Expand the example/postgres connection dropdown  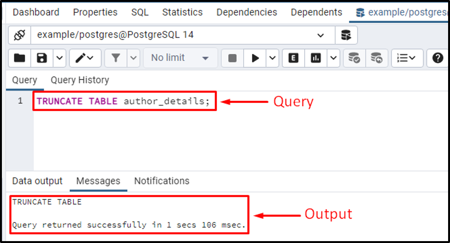[x=320, y=35]
